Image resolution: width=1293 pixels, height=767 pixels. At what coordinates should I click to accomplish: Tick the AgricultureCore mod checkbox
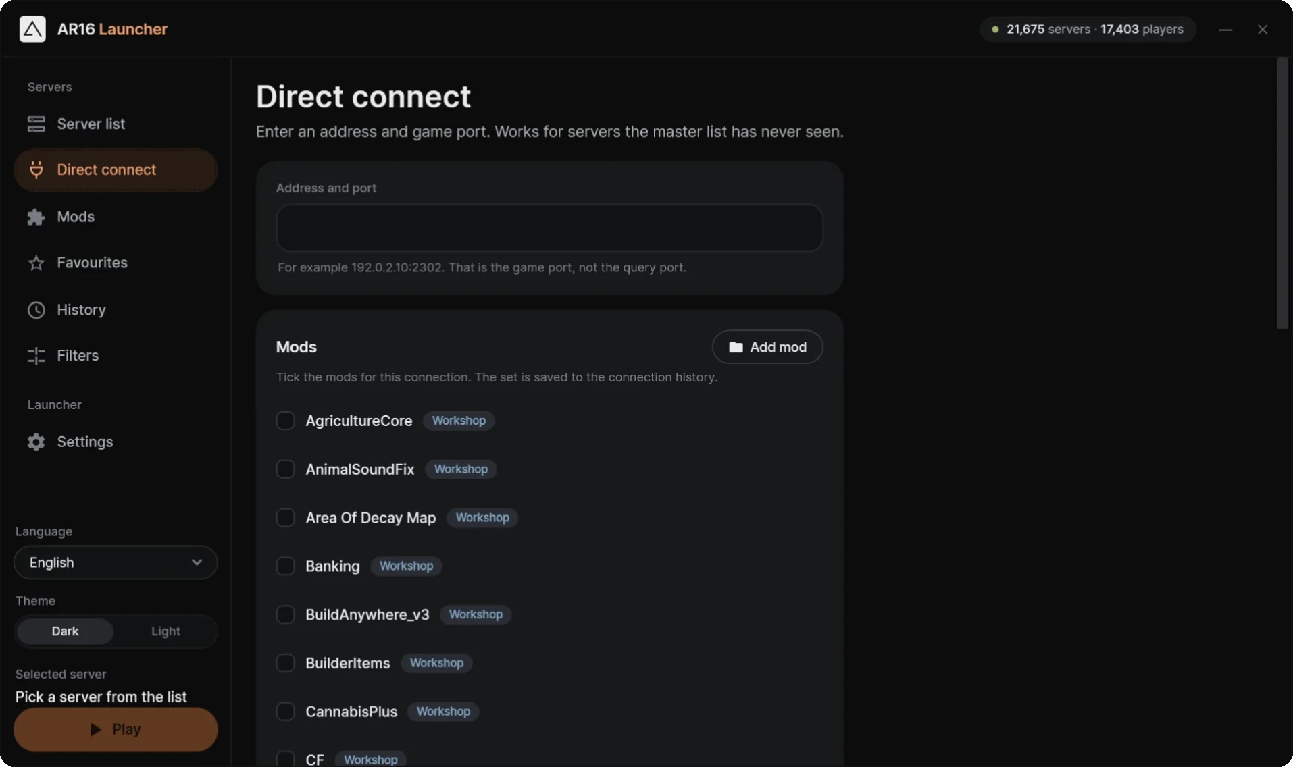coord(285,421)
